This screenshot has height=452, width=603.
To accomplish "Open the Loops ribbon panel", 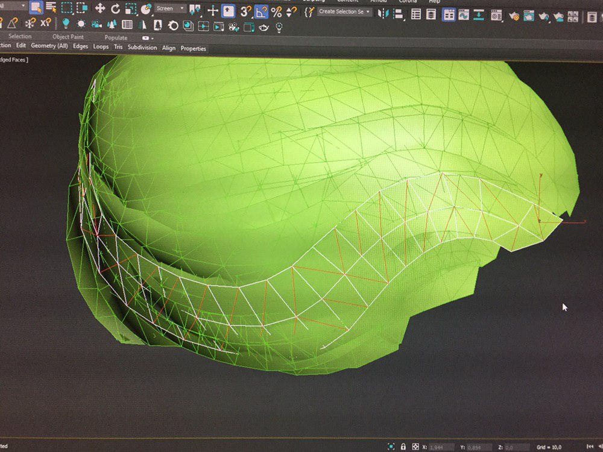I will pyautogui.click(x=101, y=47).
